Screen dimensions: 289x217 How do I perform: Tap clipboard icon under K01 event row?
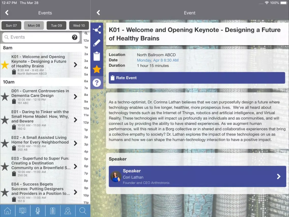[14, 72]
